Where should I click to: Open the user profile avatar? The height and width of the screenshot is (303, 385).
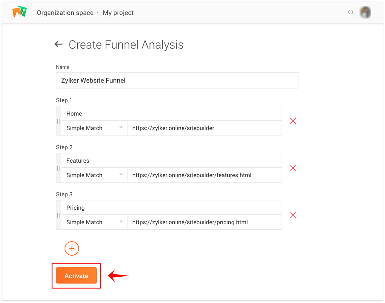365,12
